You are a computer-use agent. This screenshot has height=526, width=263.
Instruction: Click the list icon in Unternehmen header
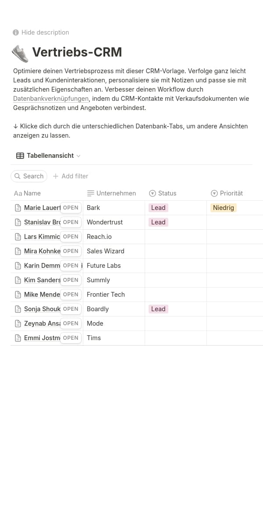pyautogui.click(x=91, y=193)
